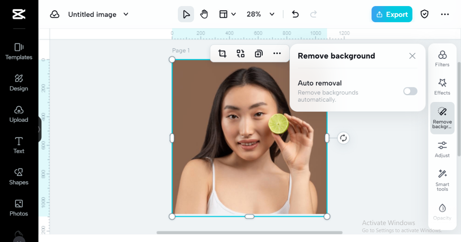461x242 pixels.
Task: Close the Remove background panel
Action: pos(412,56)
